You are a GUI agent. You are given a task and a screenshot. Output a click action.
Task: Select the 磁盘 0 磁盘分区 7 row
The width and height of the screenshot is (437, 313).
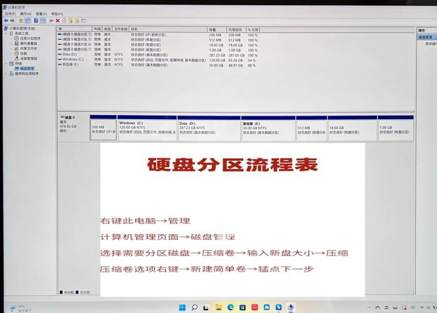click(x=157, y=49)
